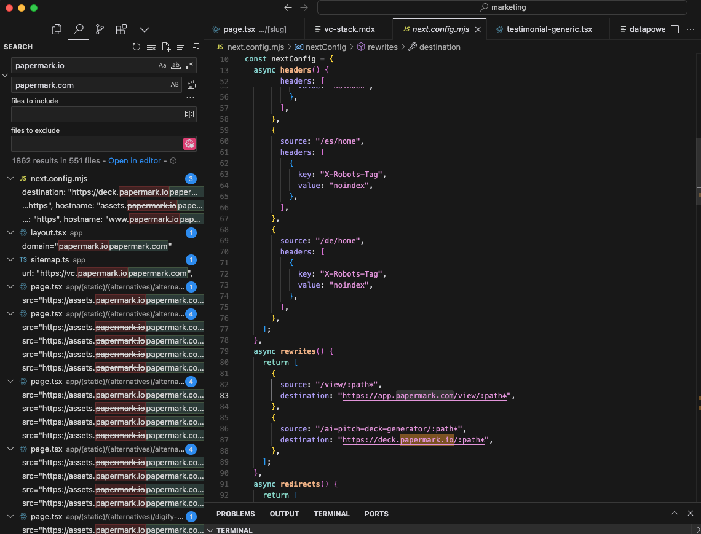Image resolution: width=701 pixels, height=534 pixels.
Task: Close the bottom panel X icon
Action: [x=691, y=513]
